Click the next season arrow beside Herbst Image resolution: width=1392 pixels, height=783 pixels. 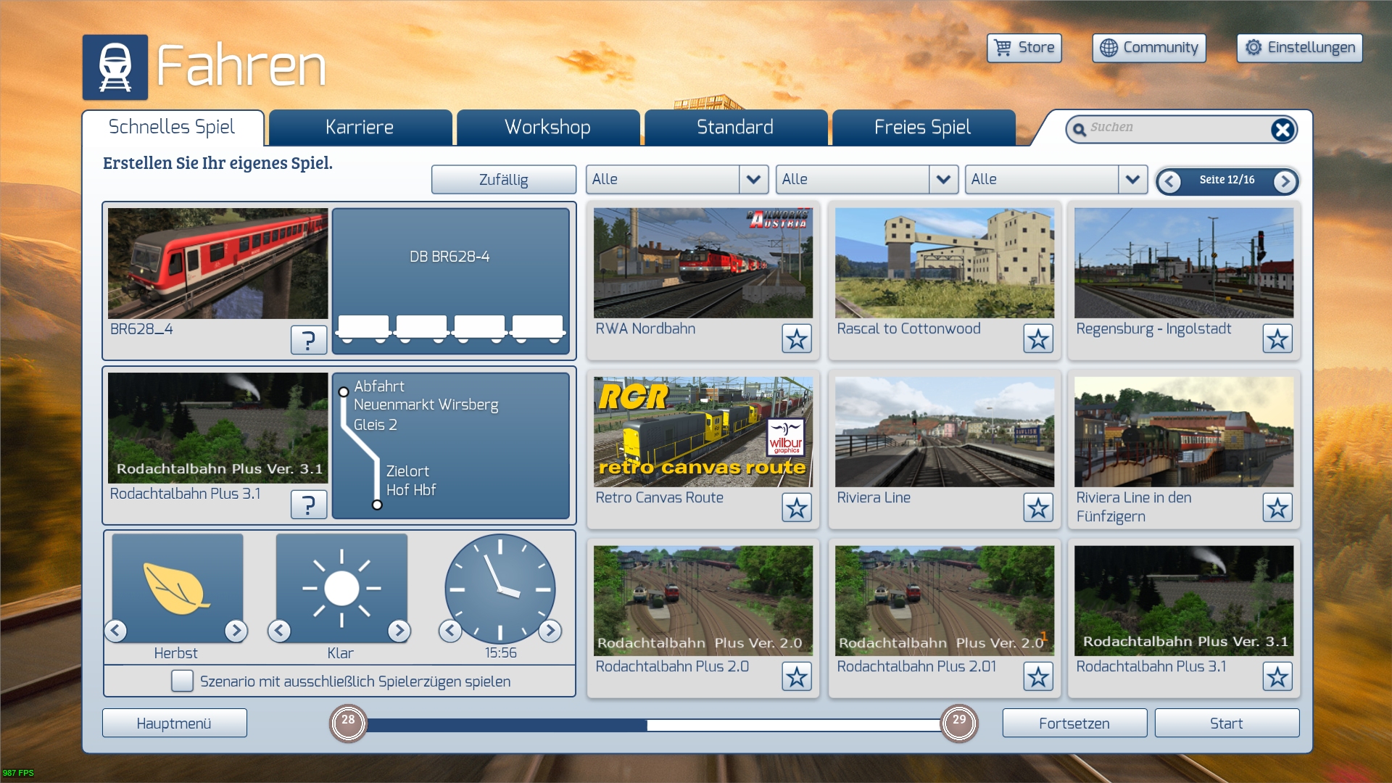(x=236, y=631)
